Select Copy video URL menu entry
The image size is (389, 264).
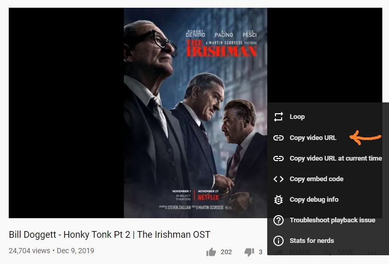328,138
